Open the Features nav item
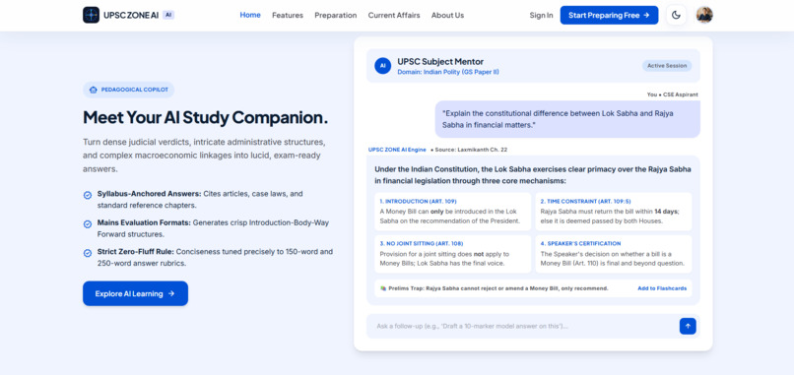Screen dimensions: 794x375 [288, 15]
